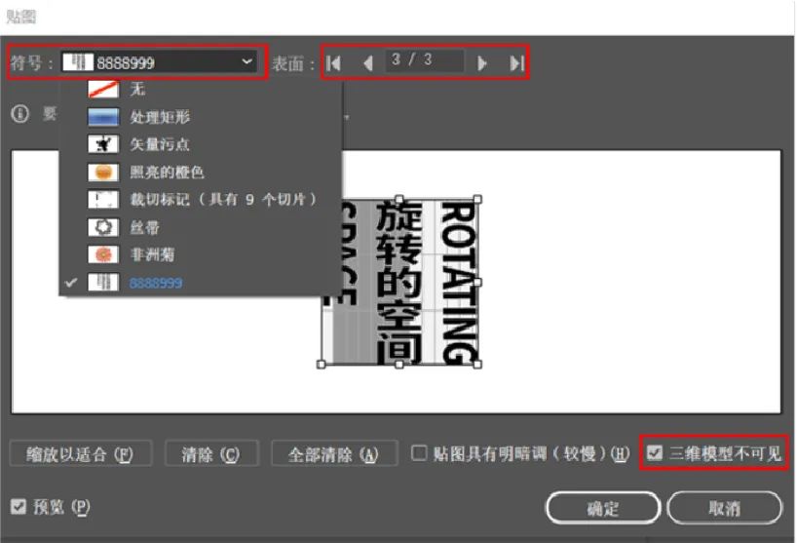Click the mapped artwork in preview area

pyautogui.click(x=399, y=282)
